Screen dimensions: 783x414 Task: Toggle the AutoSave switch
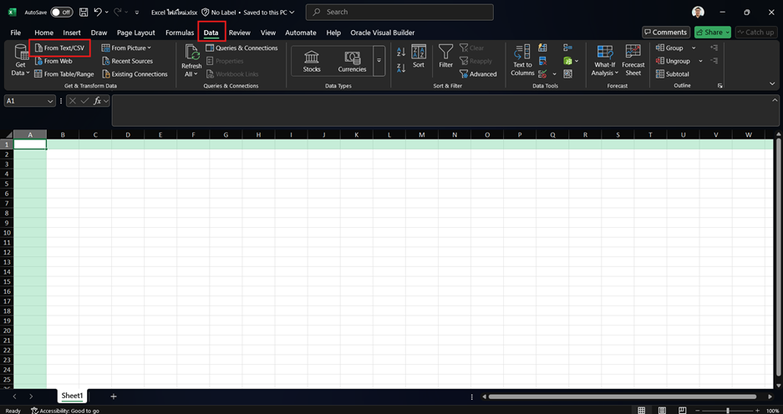[61, 13]
